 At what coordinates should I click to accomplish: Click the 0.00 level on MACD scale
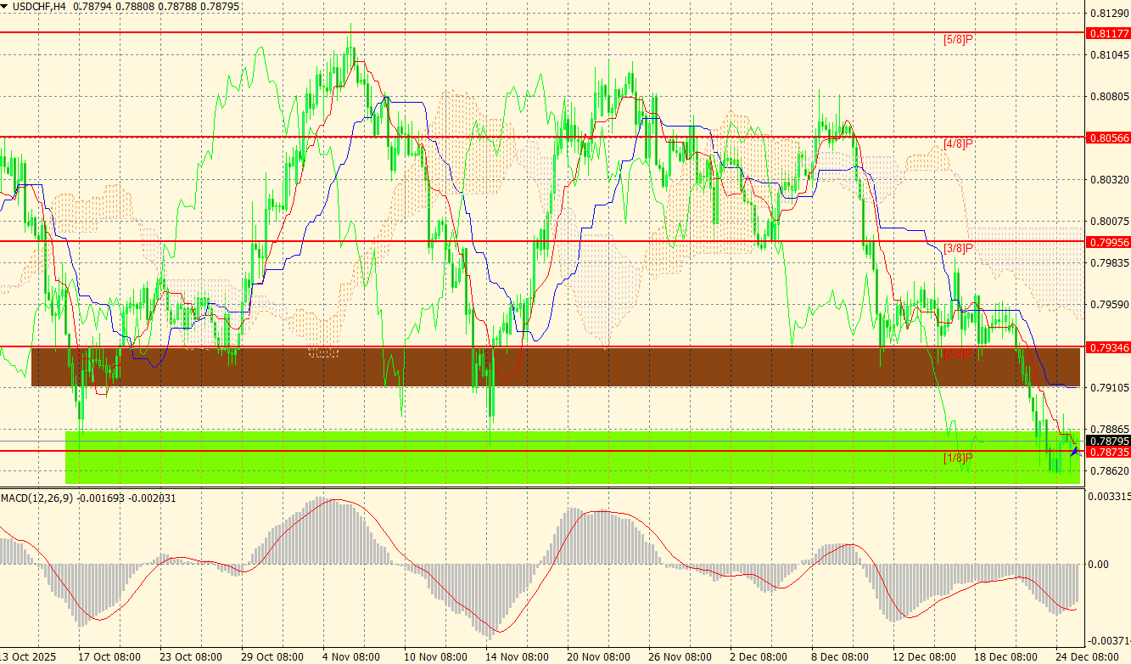coord(1098,564)
